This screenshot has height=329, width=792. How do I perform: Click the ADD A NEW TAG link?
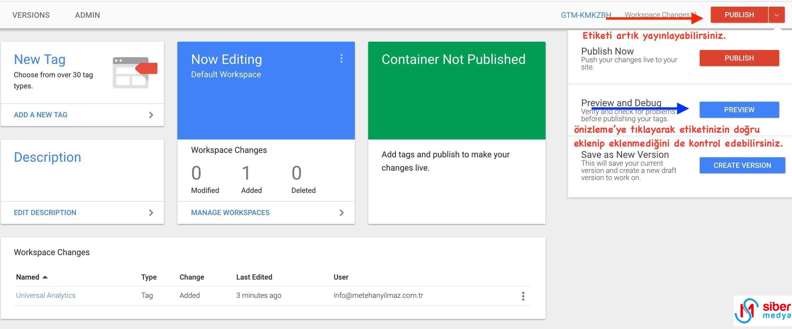[x=41, y=115]
